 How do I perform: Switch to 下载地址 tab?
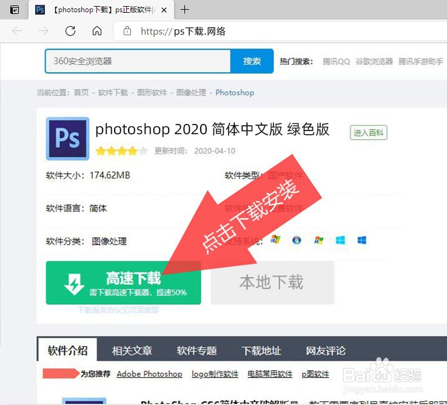tap(261, 351)
